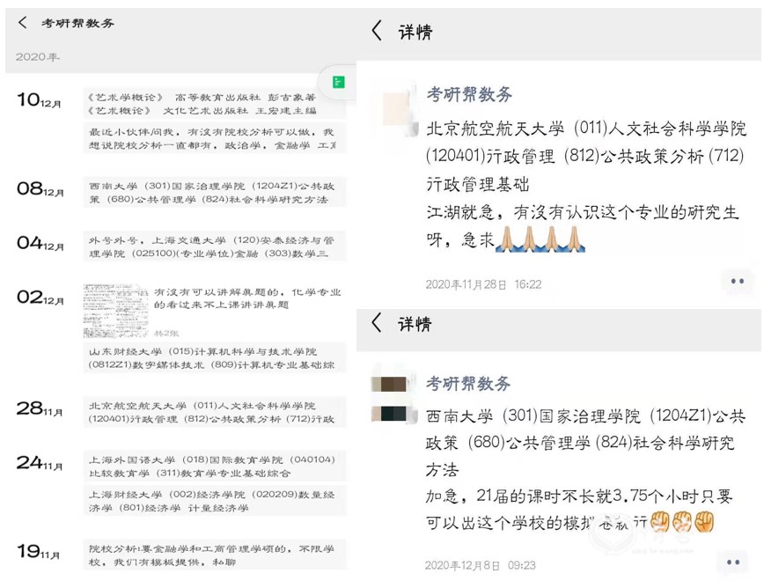Viewport: 764px width, 581px height.
Task: Open the 02 12月 image thumbnail post
Action: point(116,311)
